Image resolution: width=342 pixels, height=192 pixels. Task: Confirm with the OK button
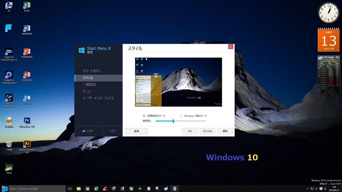pos(190,131)
